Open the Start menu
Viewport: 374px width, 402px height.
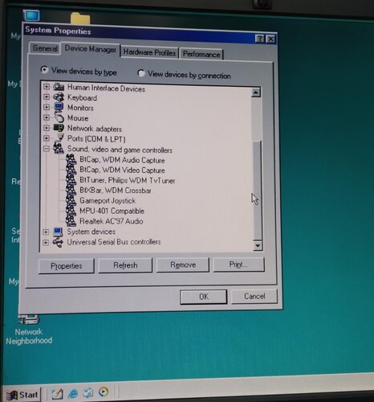tap(22, 395)
